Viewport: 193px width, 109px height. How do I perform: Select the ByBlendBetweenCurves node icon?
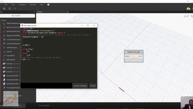pyautogui.click(x=4, y=23)
